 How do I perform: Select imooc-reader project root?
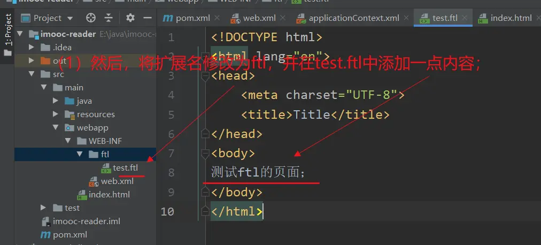tap(68, 34)
